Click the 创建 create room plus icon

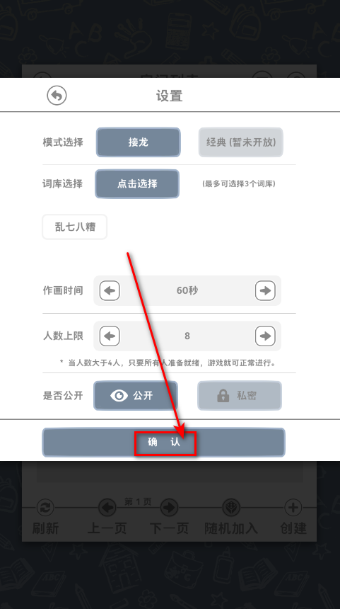click(x=293, y=508)
